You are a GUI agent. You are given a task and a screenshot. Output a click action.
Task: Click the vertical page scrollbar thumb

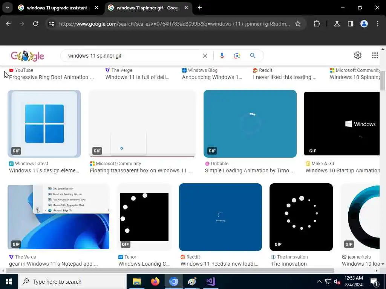(x=383, y=81)
